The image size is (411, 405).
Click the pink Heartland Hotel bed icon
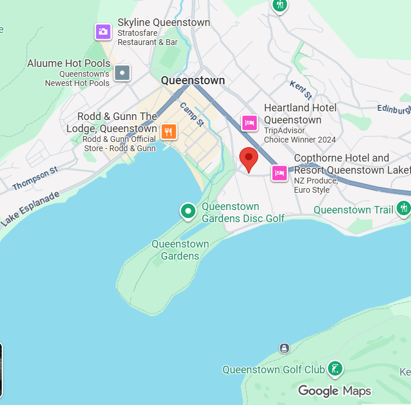(x=249, y=122)
